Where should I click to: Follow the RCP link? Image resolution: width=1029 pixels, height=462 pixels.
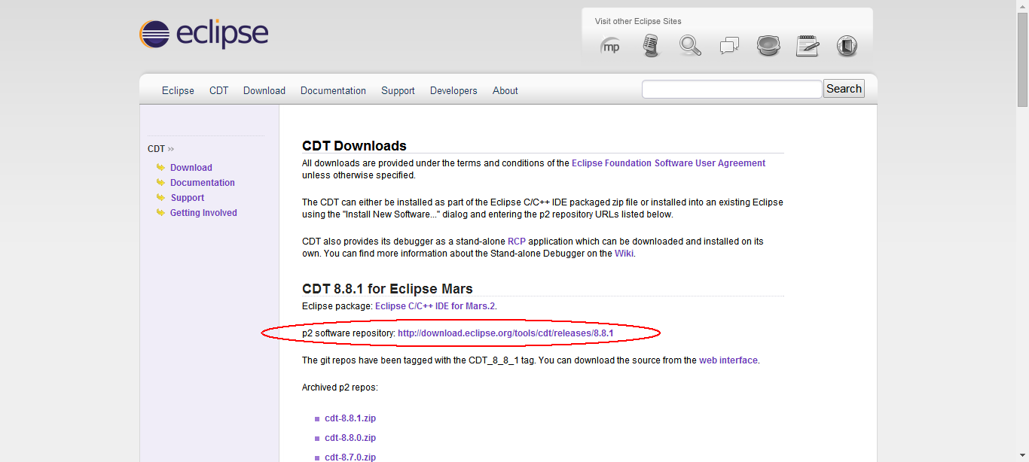tap(516, 242)
